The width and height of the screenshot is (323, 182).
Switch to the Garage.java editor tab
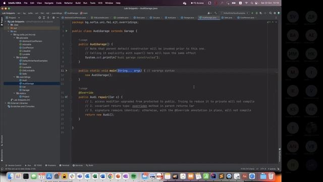(x=188, y=18)
